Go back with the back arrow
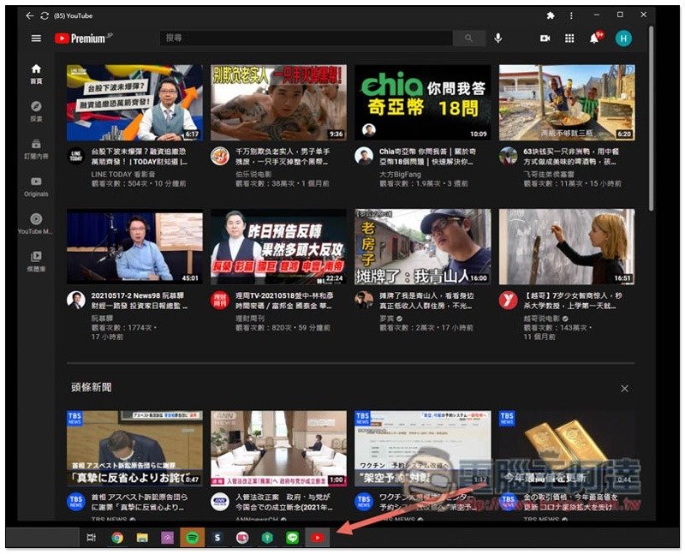685x554 pixels. (x=29, y=15)
